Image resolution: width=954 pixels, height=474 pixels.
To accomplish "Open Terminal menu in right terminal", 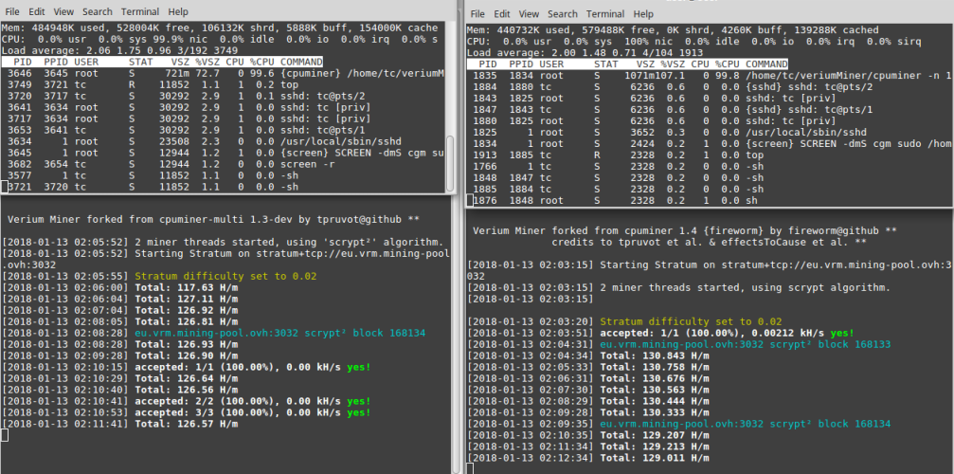I will (x=605, y=14).
